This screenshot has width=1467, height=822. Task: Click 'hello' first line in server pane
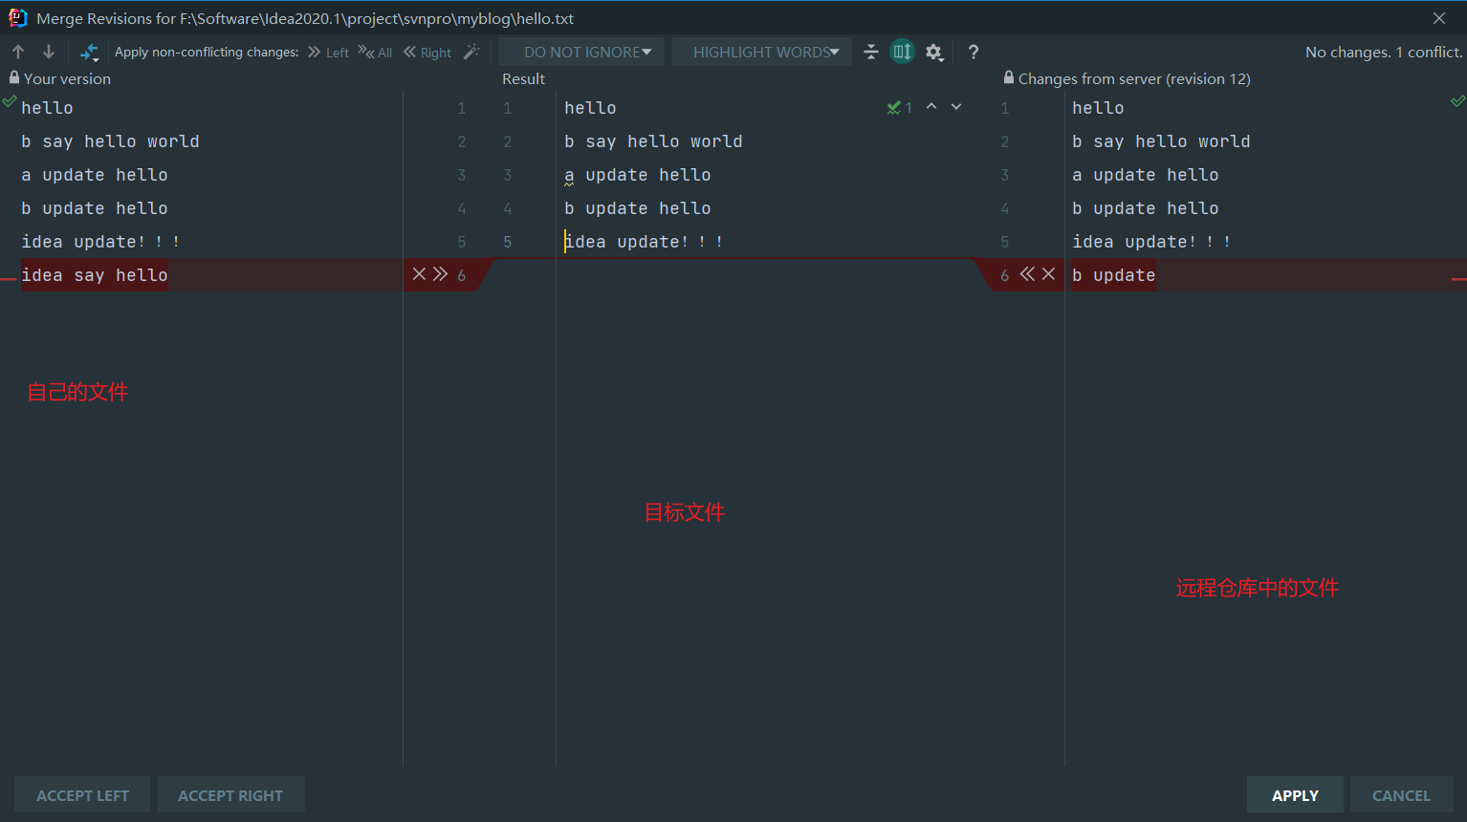pyautogui.click(x=1098, y=108)
